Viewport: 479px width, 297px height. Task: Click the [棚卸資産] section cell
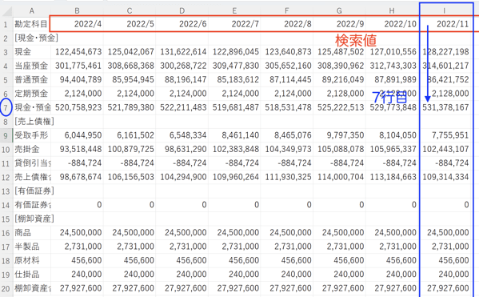click(34, 219)
